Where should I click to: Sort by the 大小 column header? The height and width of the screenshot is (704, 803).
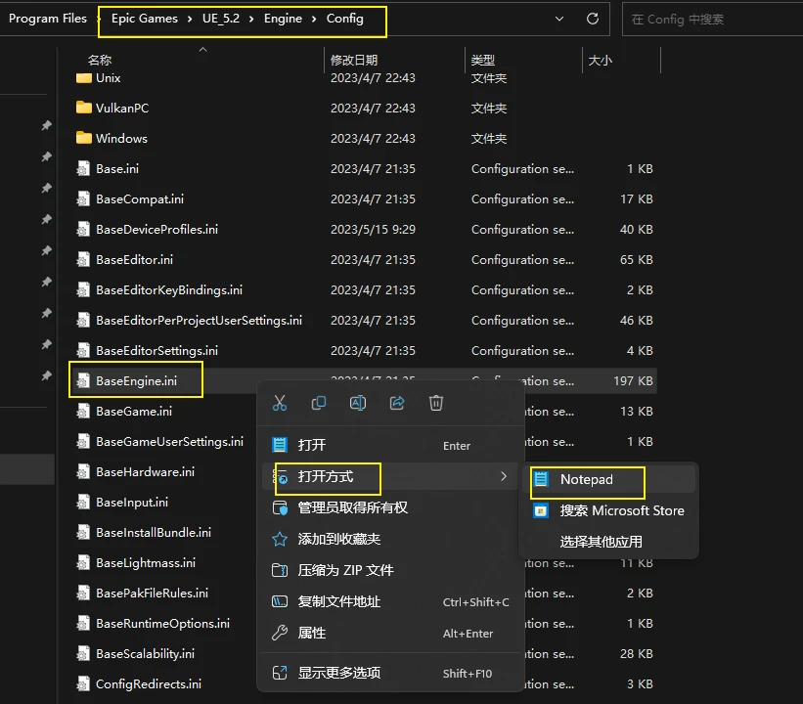click(x=600, y=60)
